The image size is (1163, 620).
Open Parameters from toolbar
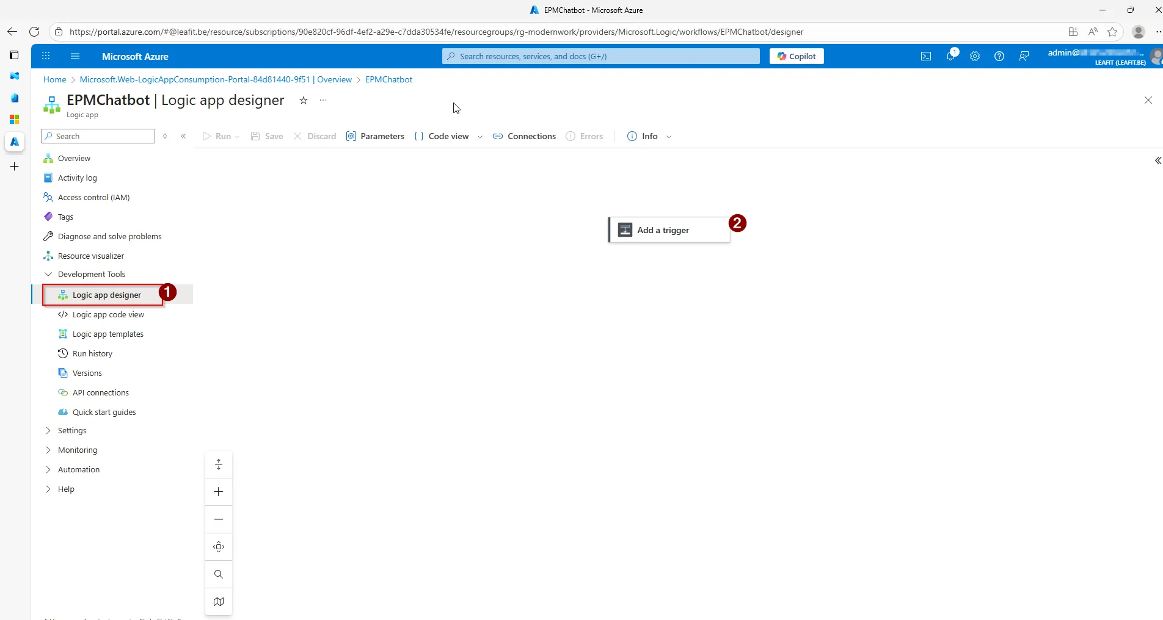coord(375,136)
